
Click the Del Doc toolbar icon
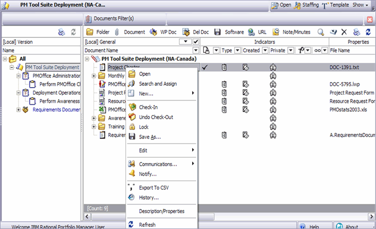[186, 32]
